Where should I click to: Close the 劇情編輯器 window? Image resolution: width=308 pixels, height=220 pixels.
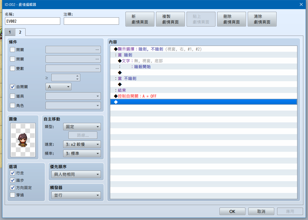301,4
